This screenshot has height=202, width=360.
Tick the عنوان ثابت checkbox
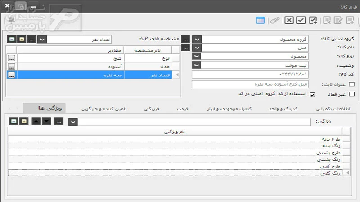tap(351, 84)
